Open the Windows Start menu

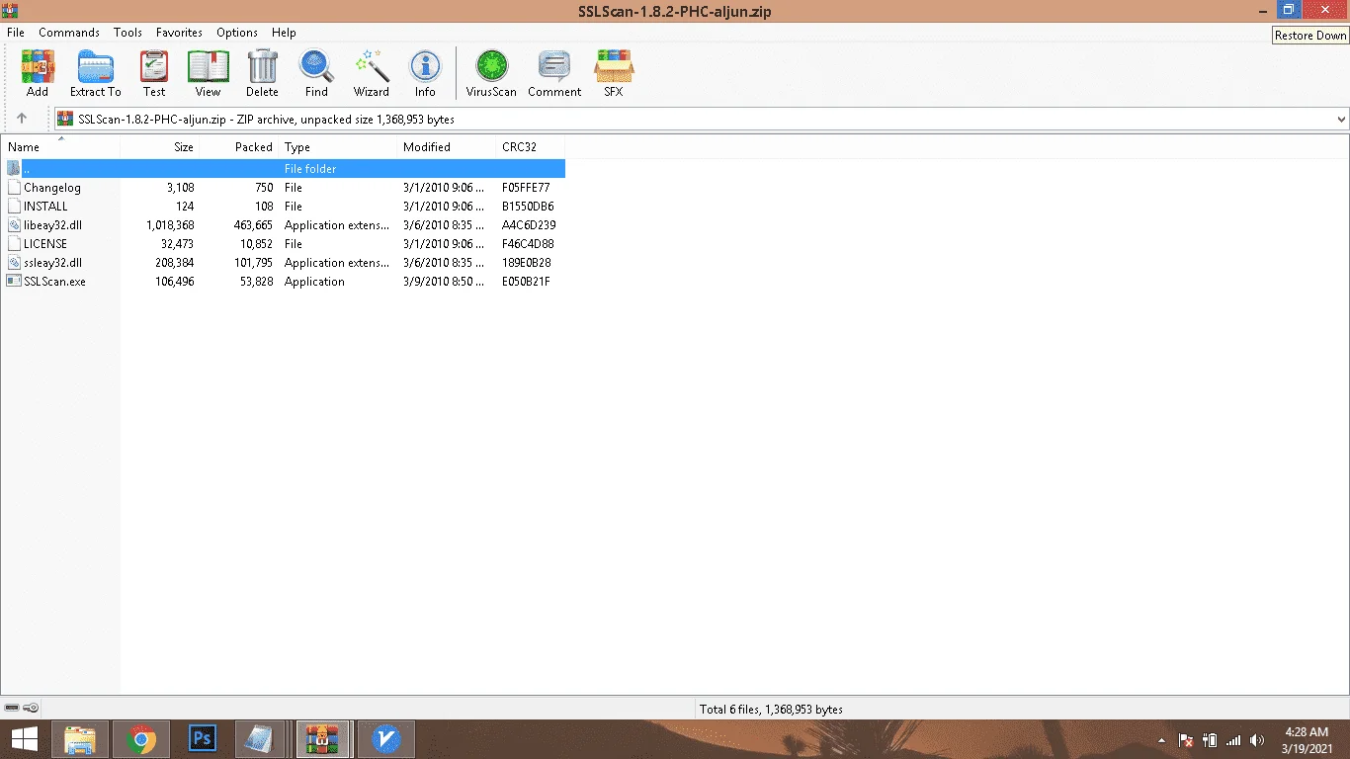click(25, 739)
